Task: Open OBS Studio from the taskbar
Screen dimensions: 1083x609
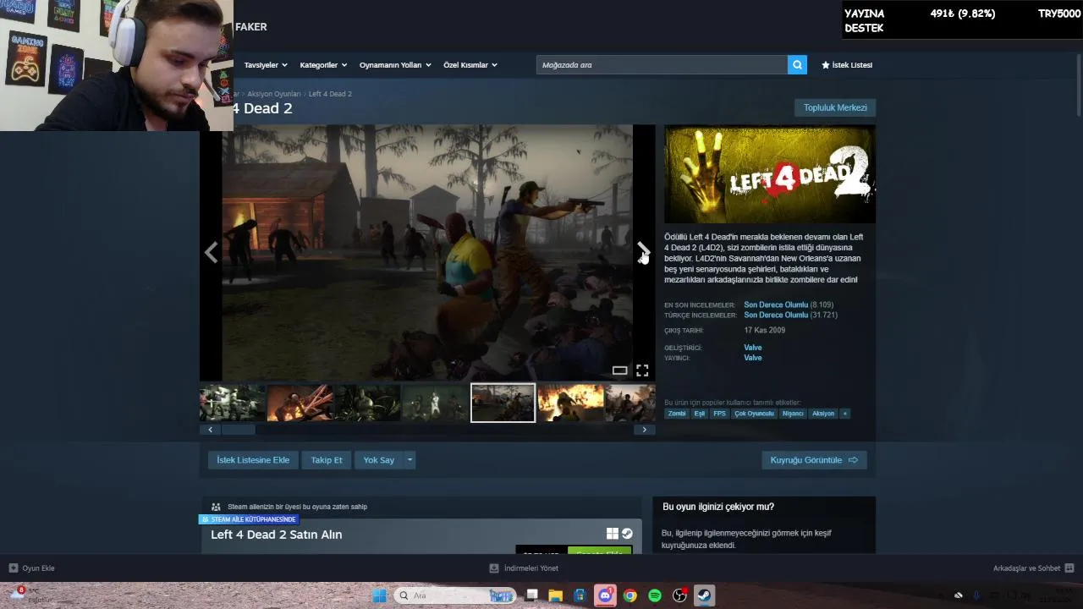Action: [679, 595]
